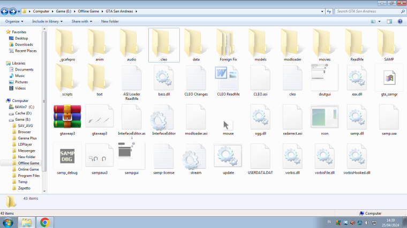The width and height of the screenshot is (407, 228).
Task: Open the Program Files folder in sidebar
Action: click(x=29, y=176)
